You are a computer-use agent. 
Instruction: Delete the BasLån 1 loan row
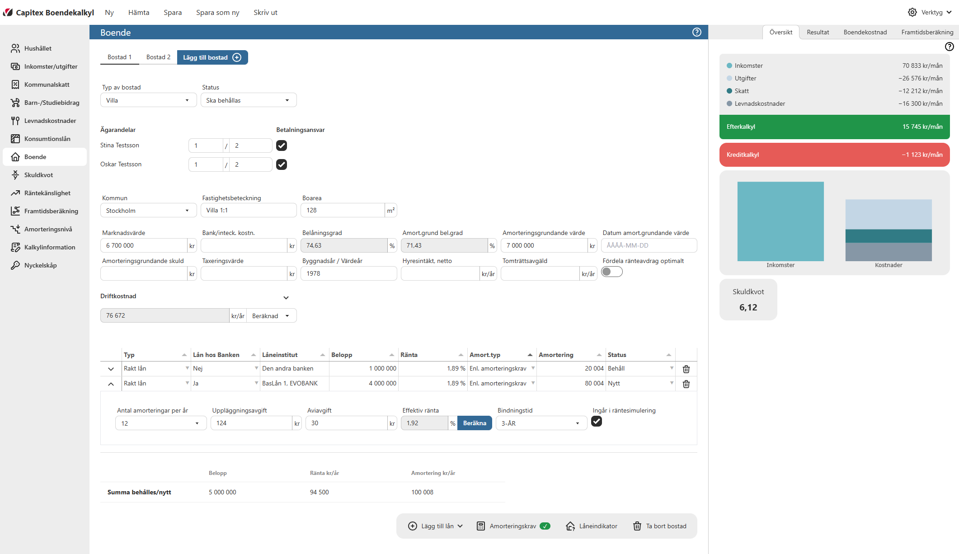point(686,384)
